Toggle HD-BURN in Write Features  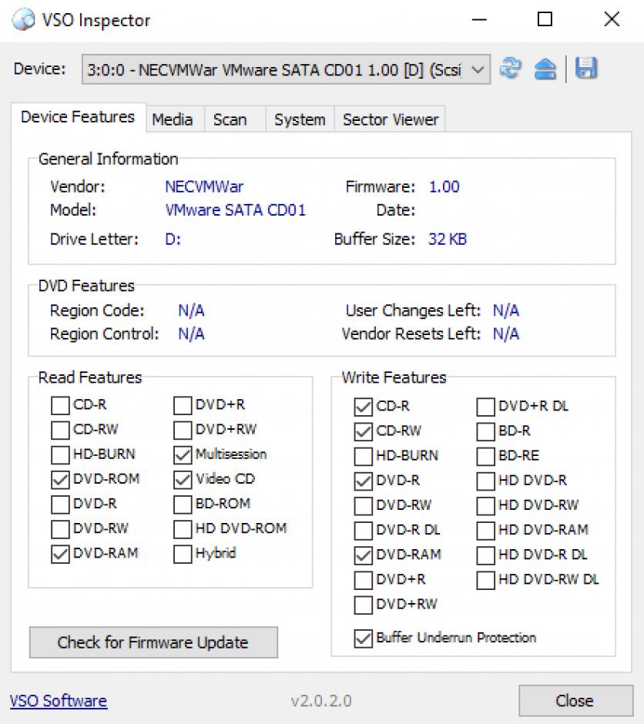coord(364,456)
